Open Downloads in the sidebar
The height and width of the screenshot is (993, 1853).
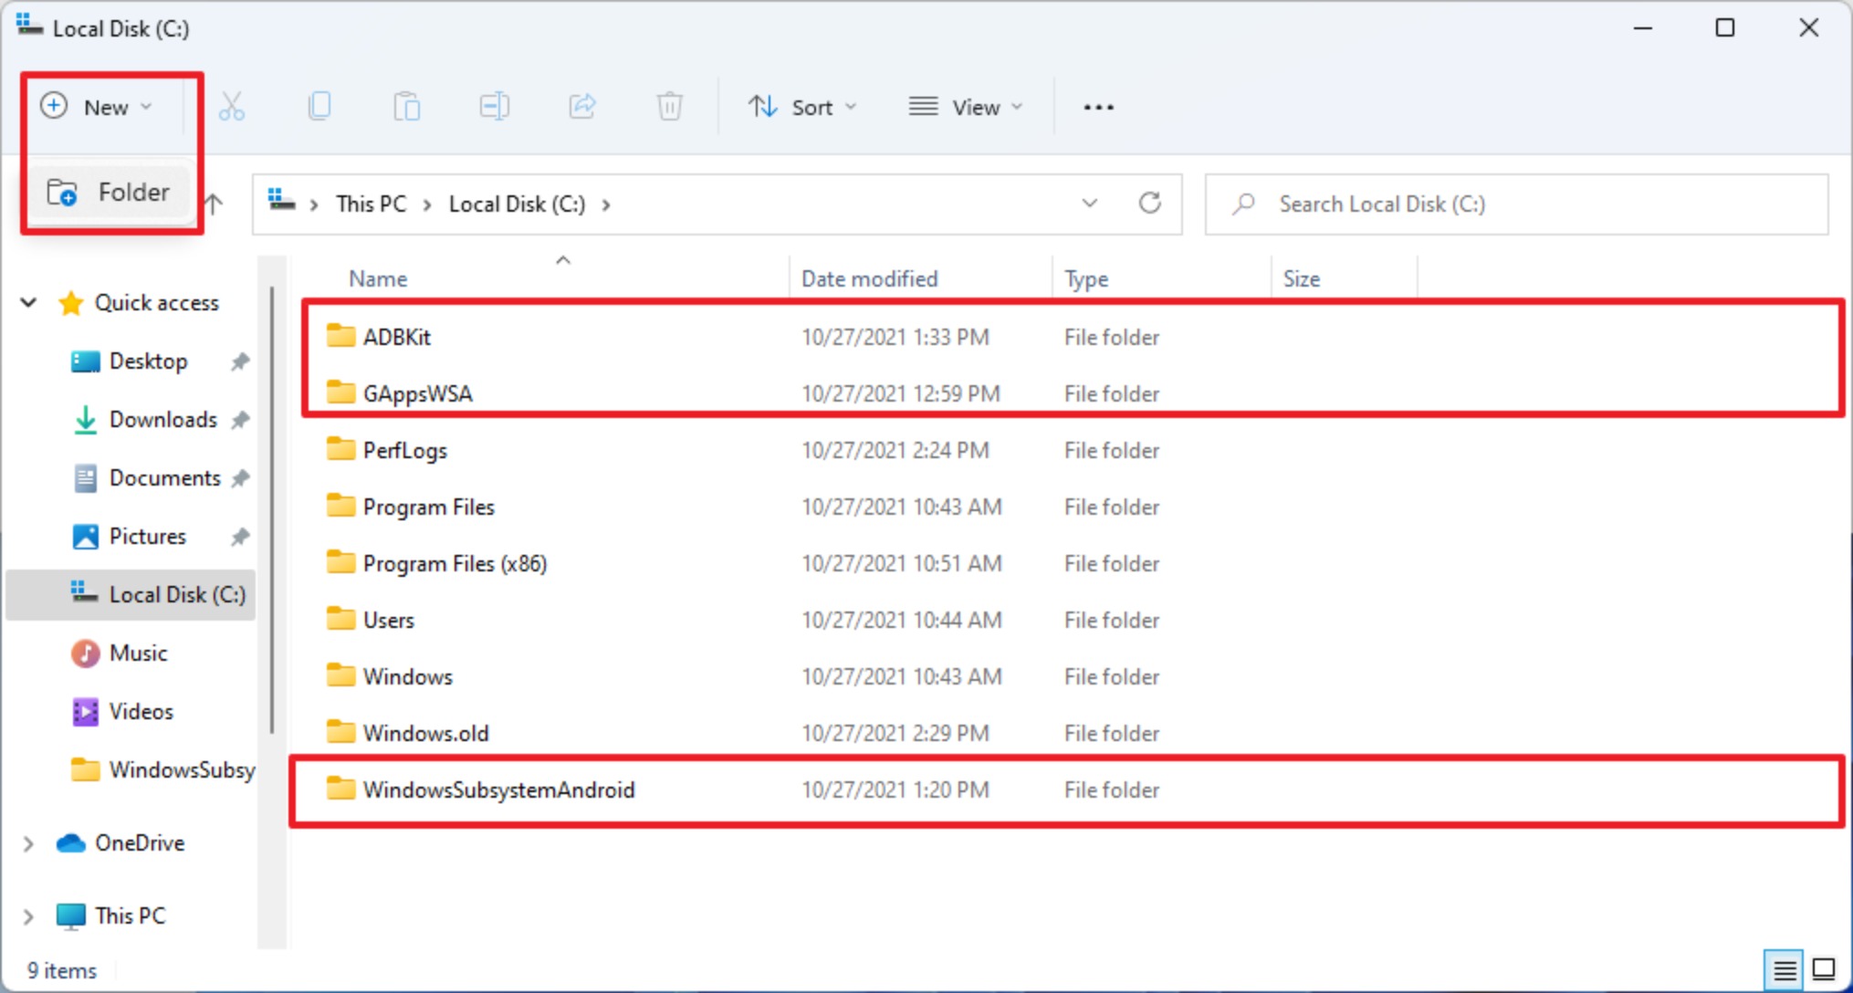click(x=162, y=419)
